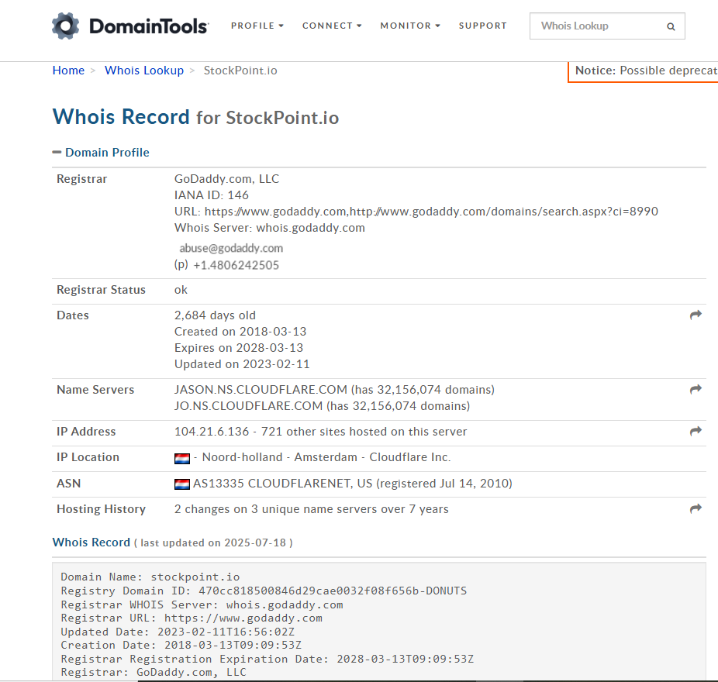Follow the Home breadcrumb link

coord(68,71)
